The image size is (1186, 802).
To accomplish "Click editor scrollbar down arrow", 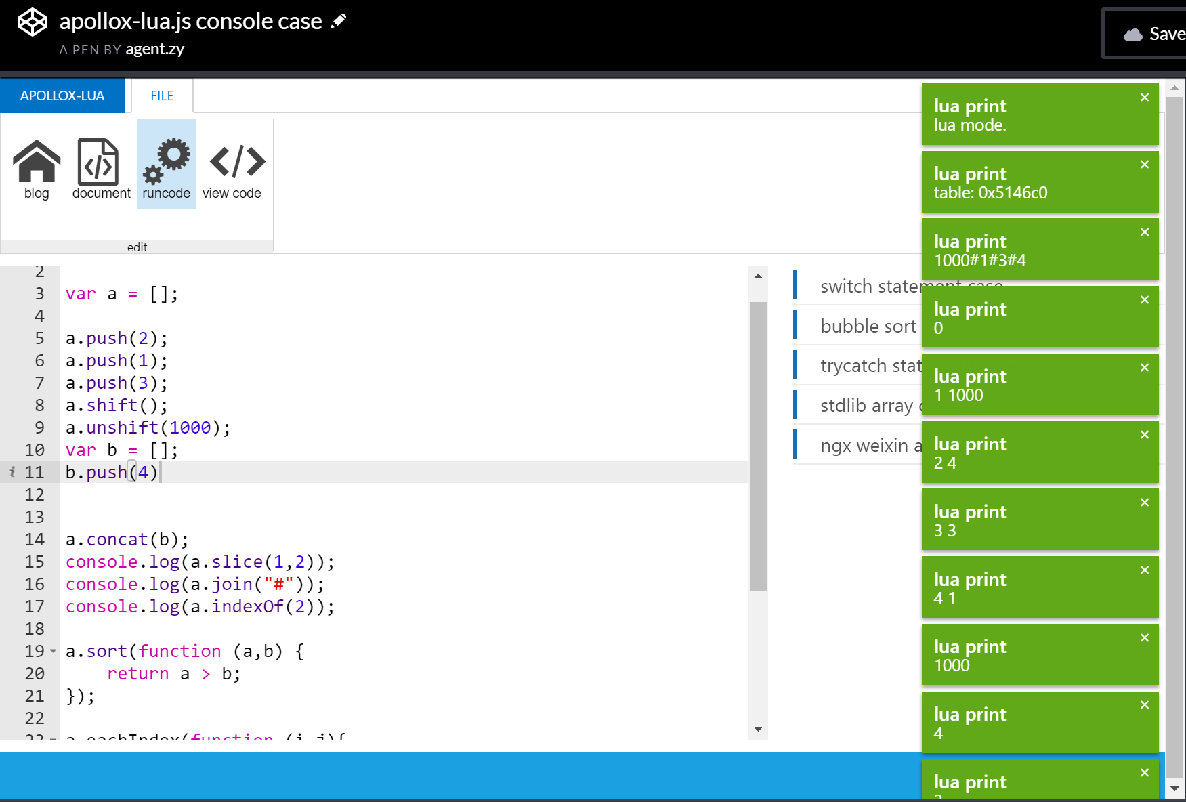I will [x=758, y=729].
